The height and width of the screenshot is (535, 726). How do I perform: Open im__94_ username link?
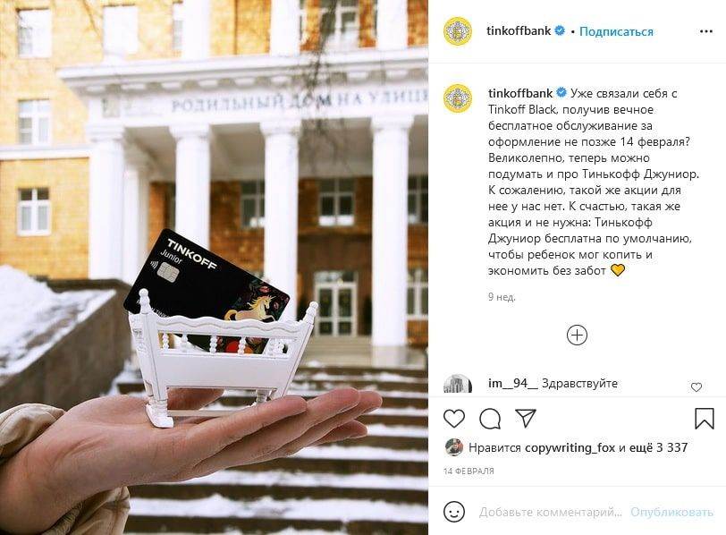click(x=513, y=384)
